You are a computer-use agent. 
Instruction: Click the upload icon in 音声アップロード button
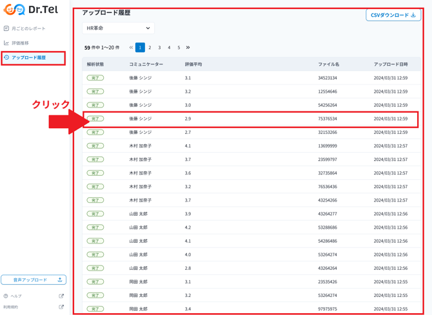60,280
